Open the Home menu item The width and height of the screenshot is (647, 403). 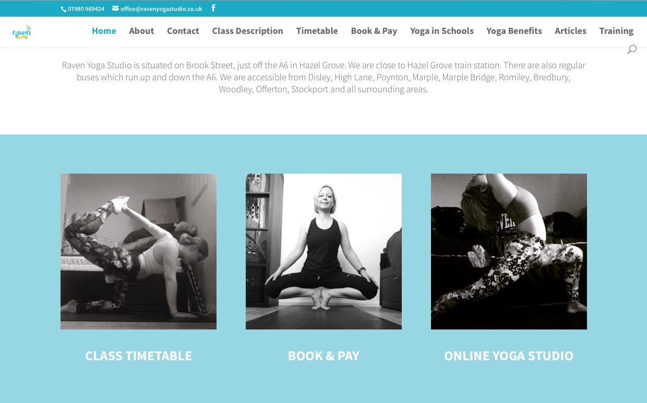(x=104, y=31)
